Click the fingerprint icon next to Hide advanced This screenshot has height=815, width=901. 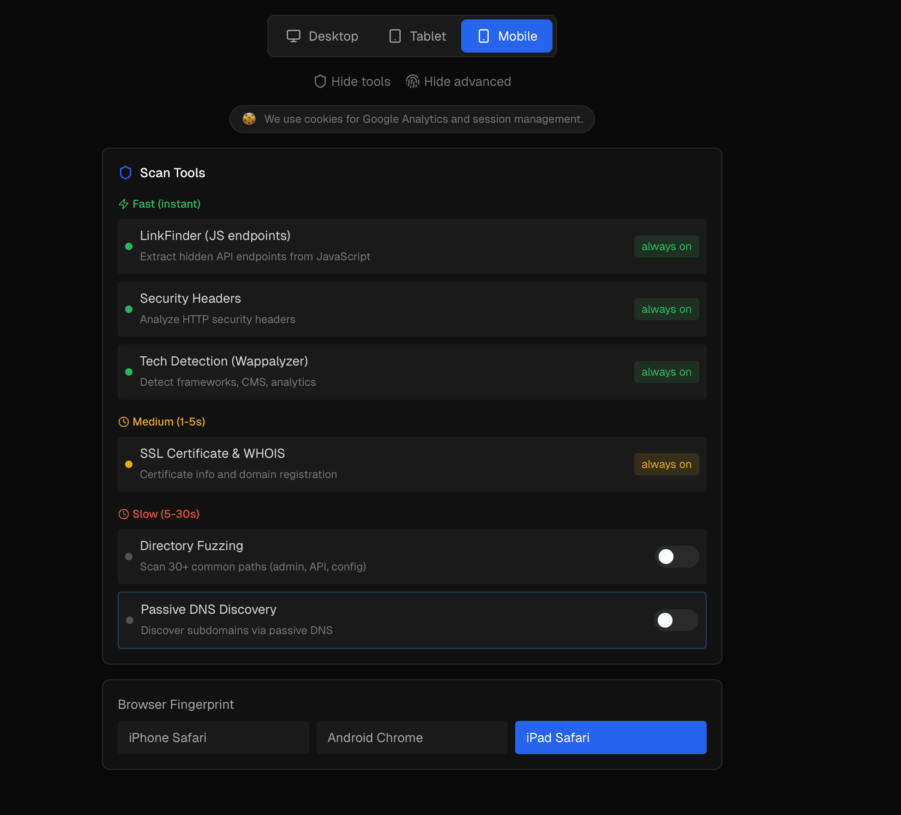(412, 81)
